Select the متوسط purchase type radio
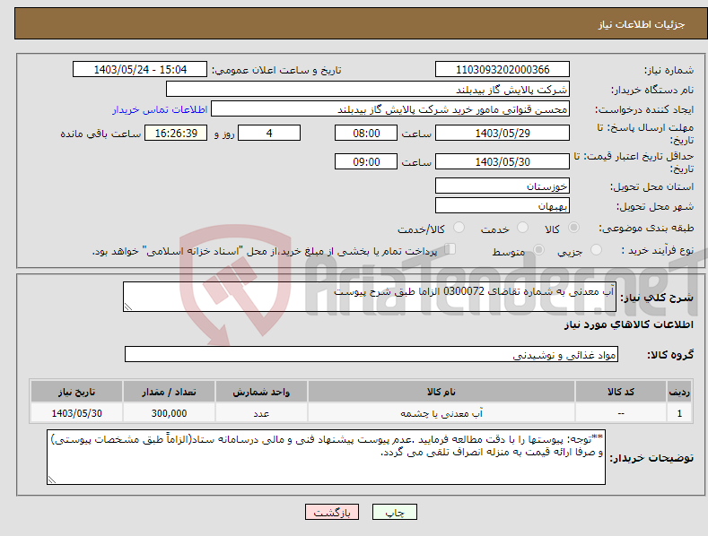Image resolution: width=708 pixels, height=536 pixels. (538, 249)
